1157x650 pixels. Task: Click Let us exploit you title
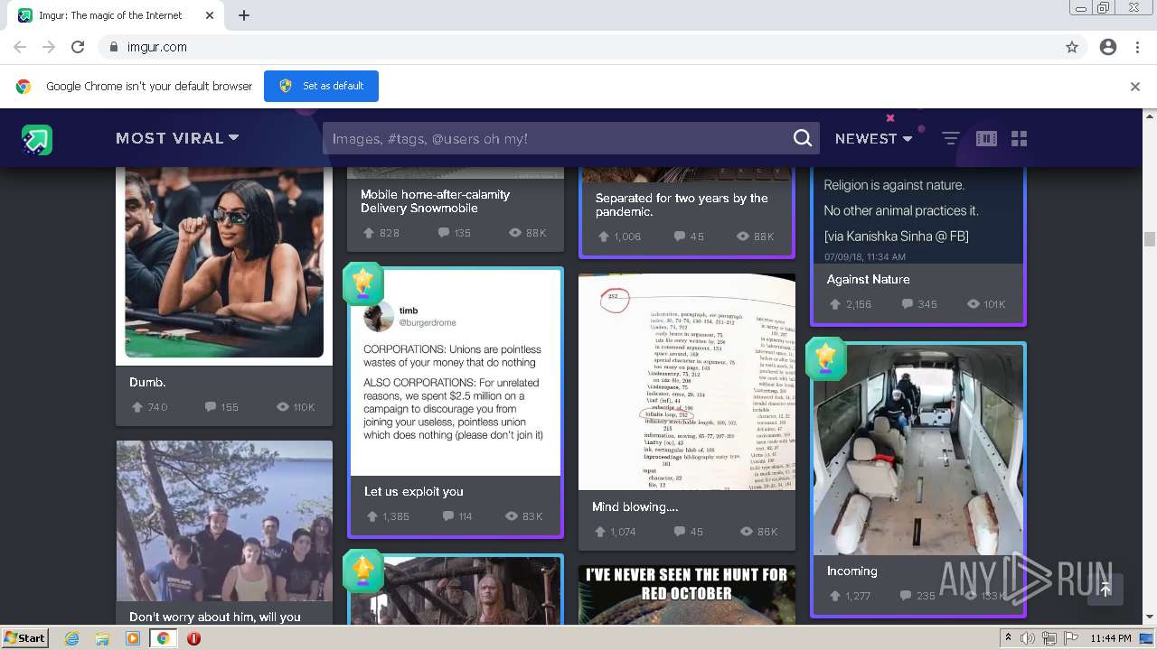click(x=413, y=491)
